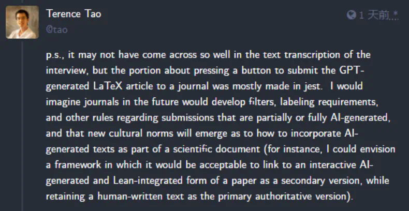Open the Terence Tao display name link
409x211 pixels.
pos(73,14)
